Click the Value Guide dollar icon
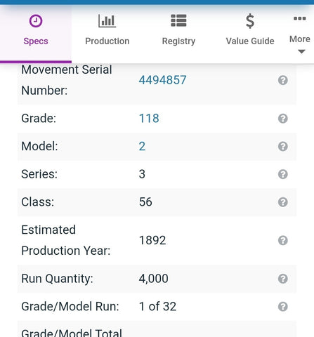 click(x=250, y=21)
